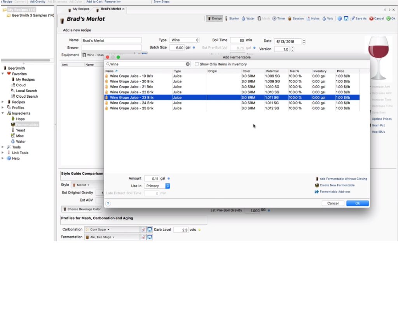The width and height of the screenshot is (398, 325).
Task: Click Remove Inv in top menu
Action: pos(112,2)
